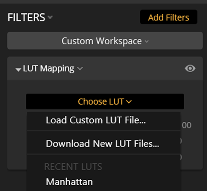Click the LUT Mapping title label
This screenshot has height=191, width=207.
[x=49, y=69]
